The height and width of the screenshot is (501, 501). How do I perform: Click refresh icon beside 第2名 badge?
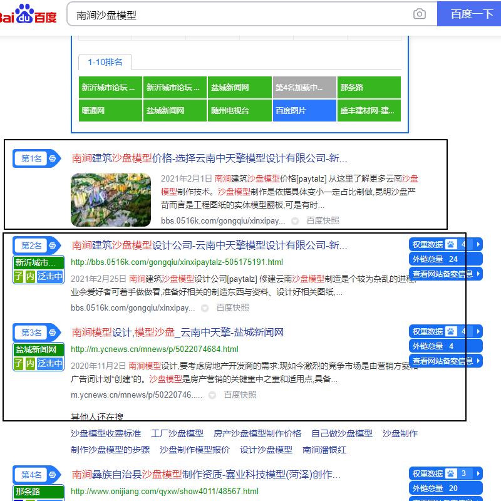[53, 245]
